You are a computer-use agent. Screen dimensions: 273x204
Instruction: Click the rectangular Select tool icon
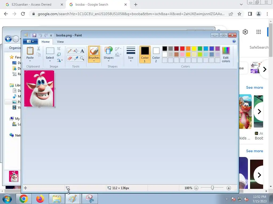50,51
